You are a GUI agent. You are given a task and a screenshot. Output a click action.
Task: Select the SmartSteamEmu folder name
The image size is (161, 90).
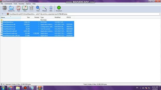(x=8, y=22)
